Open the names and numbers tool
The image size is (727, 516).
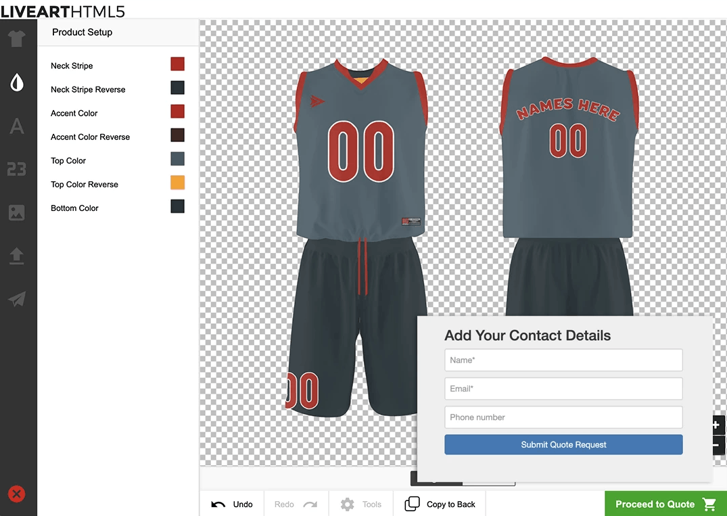pyautogui.click(x=17, y=169)
